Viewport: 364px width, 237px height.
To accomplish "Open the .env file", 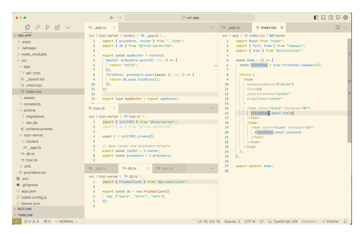I will [x=48, y=178].
